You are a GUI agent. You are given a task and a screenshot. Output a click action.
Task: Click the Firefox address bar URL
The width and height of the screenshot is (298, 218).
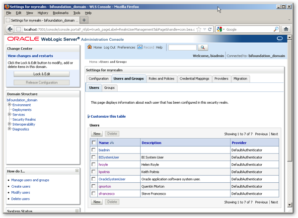(x=109, y=29)
